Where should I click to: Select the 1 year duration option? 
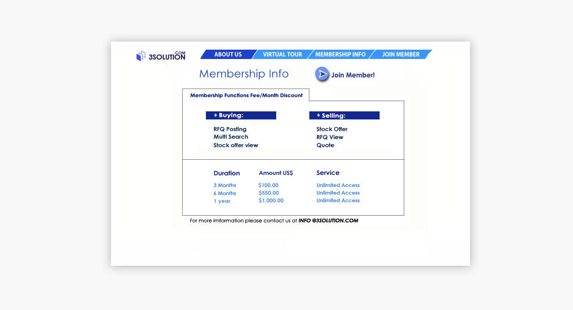[x=222, y=201]
